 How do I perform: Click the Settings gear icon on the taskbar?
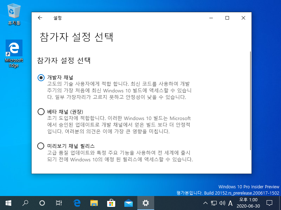click(145, 202)
